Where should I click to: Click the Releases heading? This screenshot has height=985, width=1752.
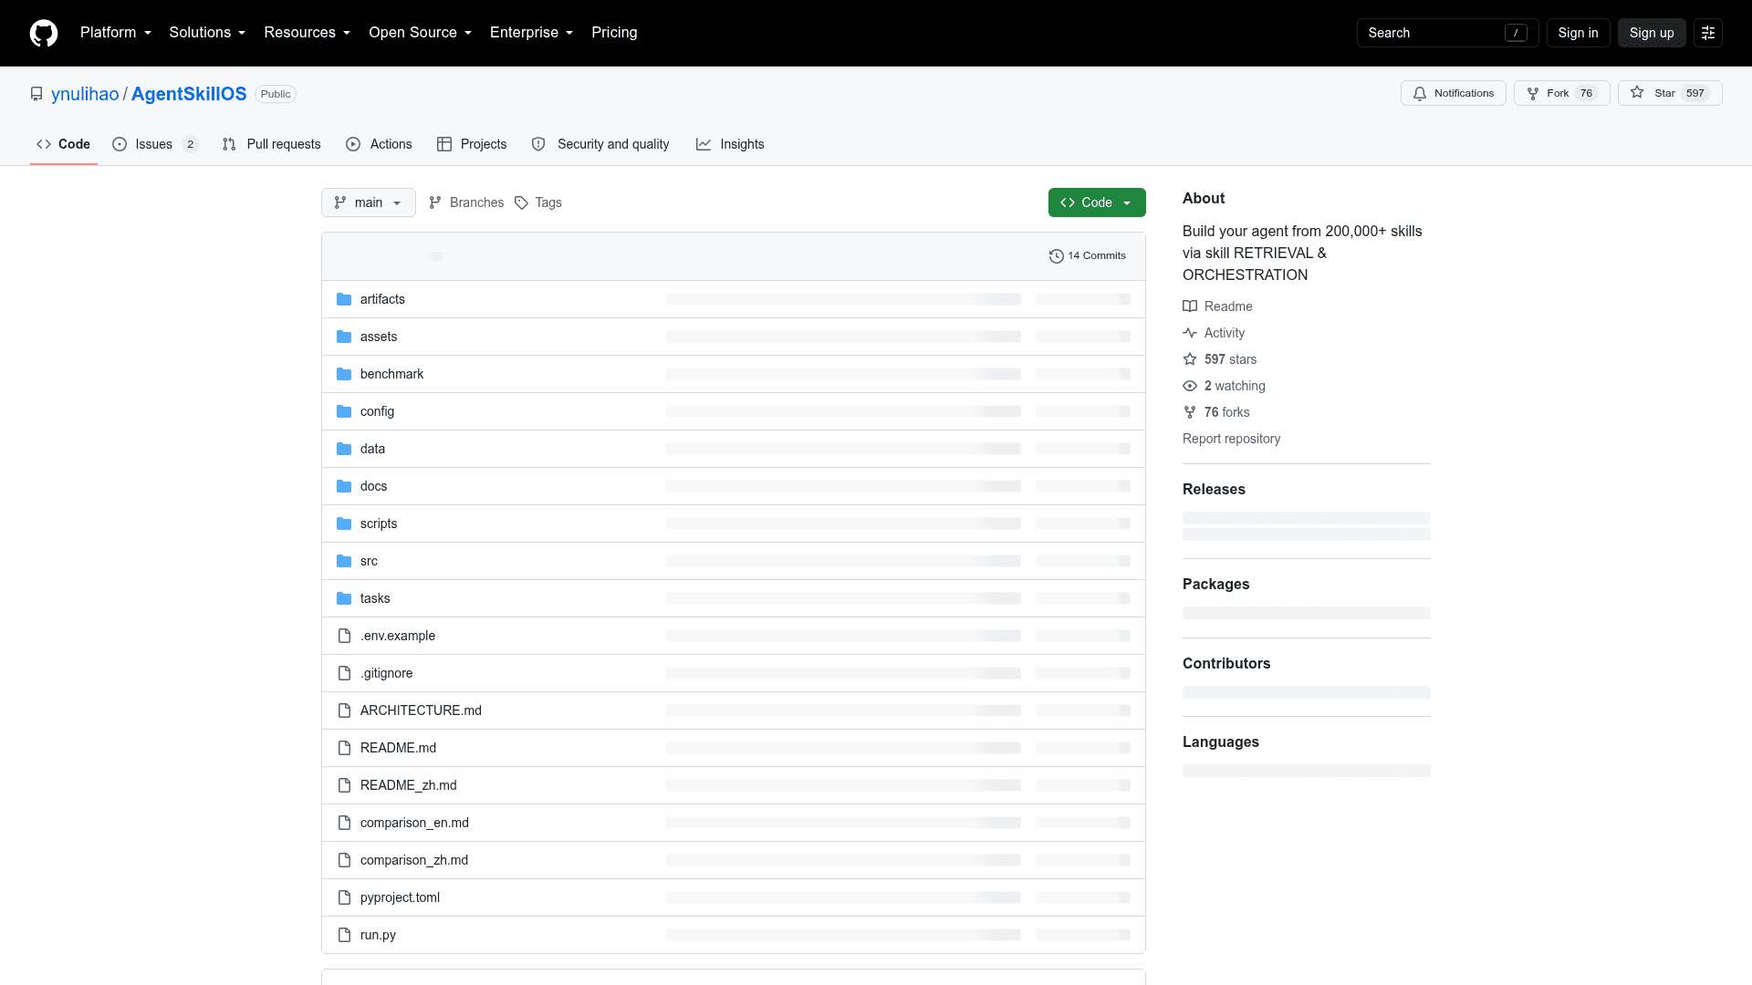pos(1214,490)
